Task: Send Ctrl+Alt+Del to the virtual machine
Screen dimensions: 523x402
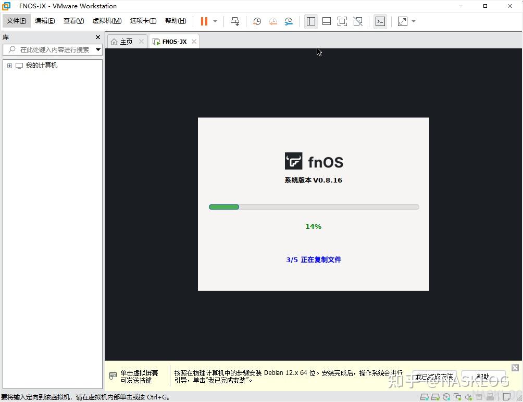Action: (x=235, y=21)
